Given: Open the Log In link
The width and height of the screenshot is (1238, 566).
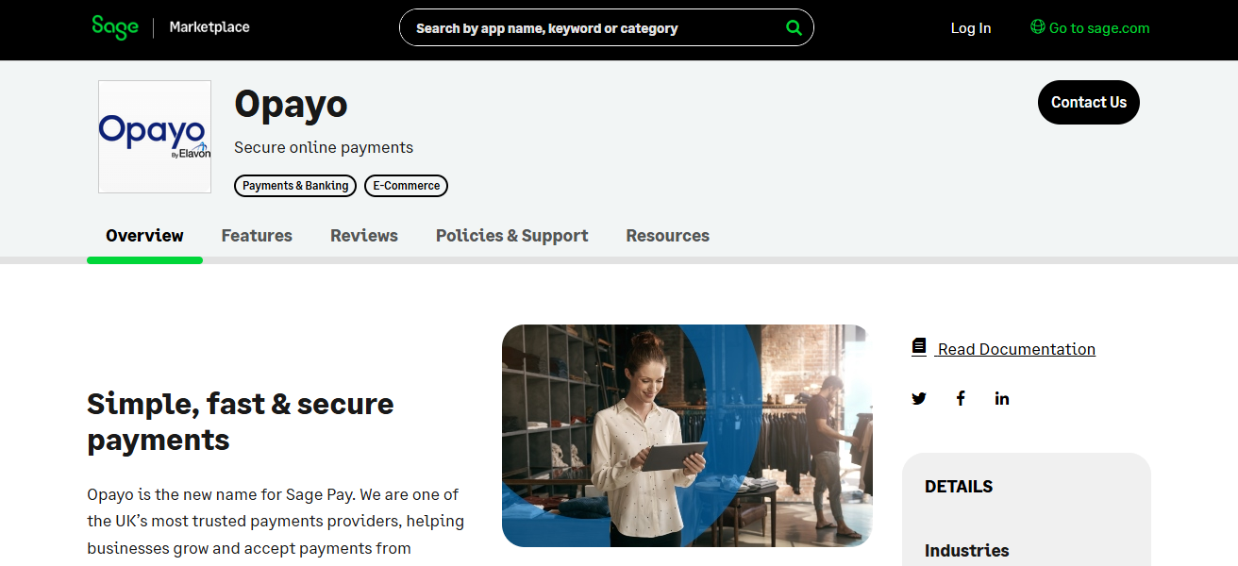Looking at the screenshot, I should (x=971, y=28).
